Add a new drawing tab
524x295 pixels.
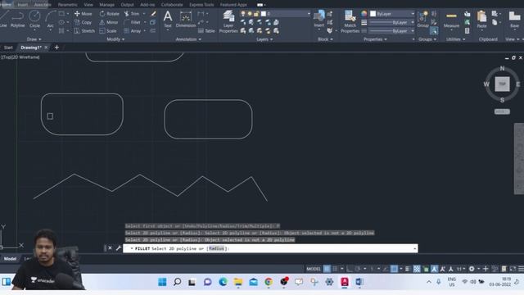[x=56, y=48]
